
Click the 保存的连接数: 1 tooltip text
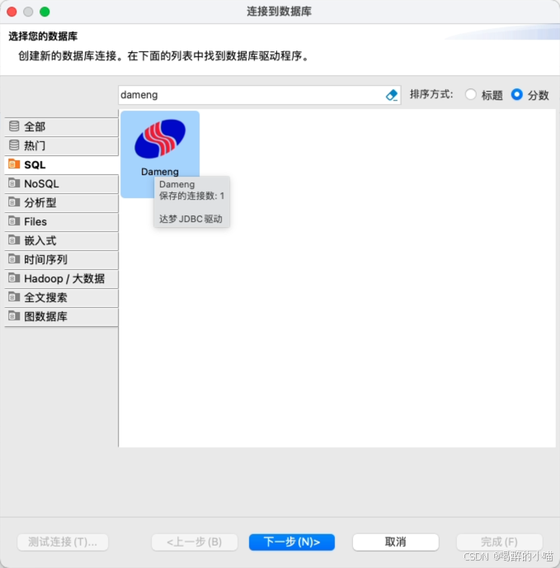[x=191, y=196]
